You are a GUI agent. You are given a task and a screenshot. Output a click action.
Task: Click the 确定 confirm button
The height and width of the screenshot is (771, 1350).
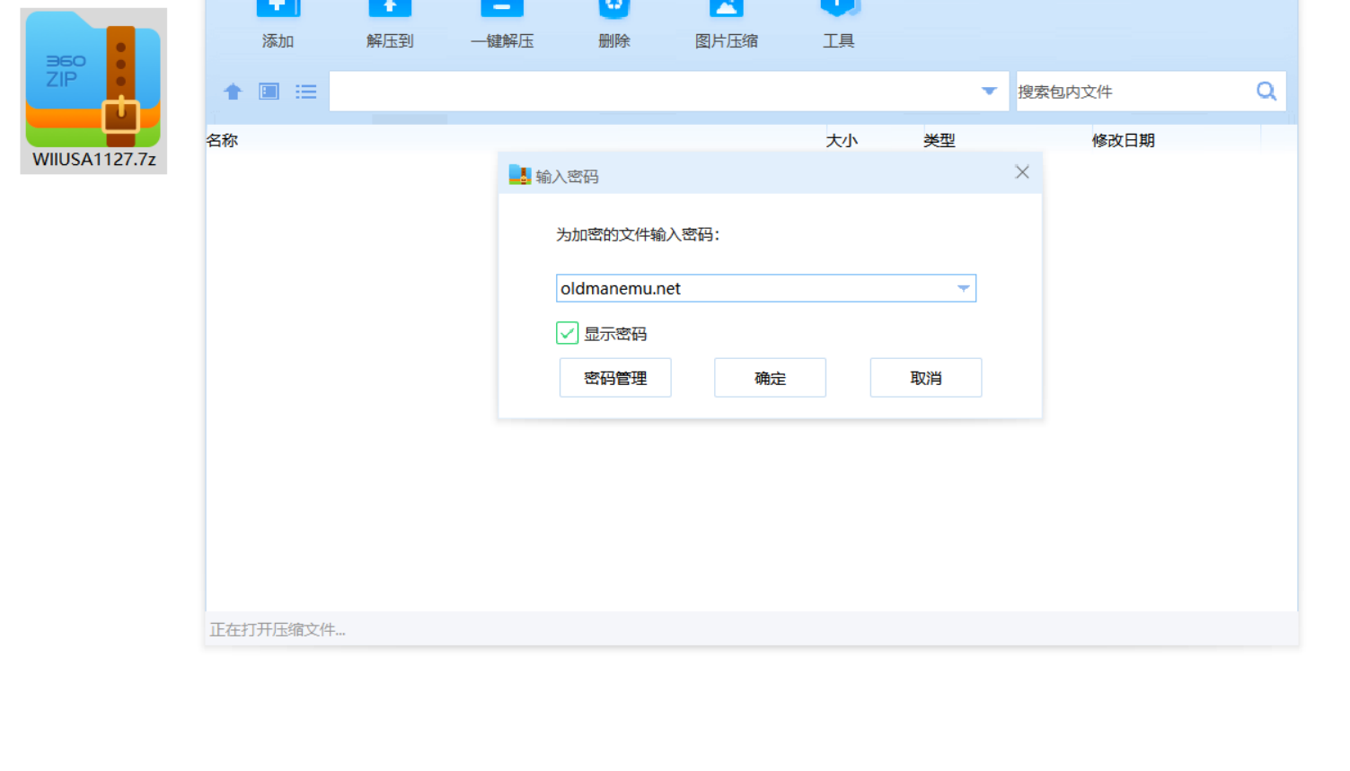(x=769, y=377)
